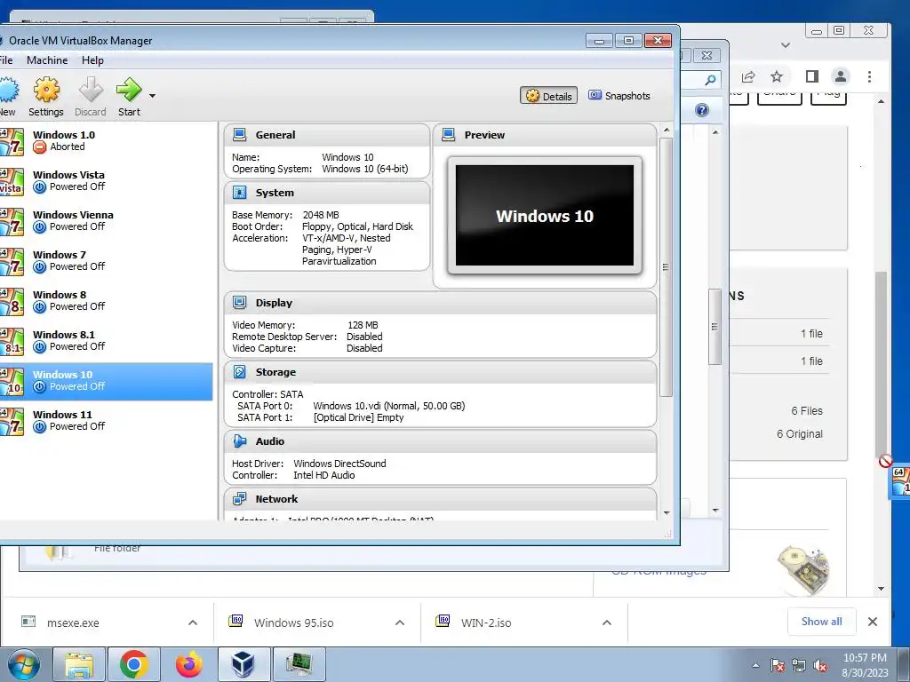
Task: Select the Windows 8 VM entry
Action: tap(107, 301)
